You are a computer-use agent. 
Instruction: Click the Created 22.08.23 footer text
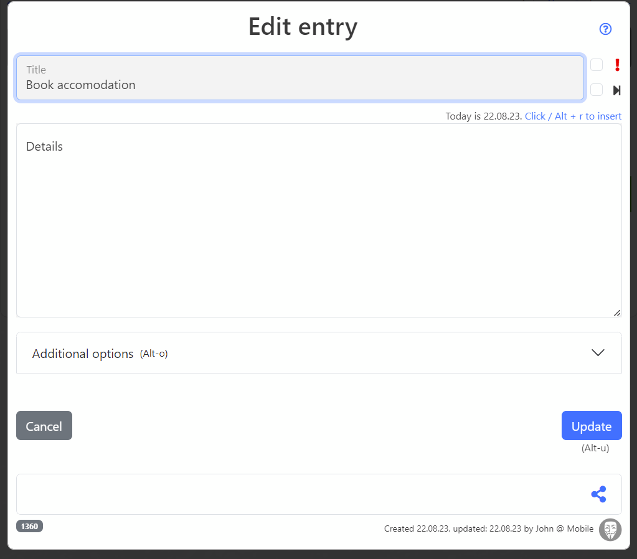point(488,529)
